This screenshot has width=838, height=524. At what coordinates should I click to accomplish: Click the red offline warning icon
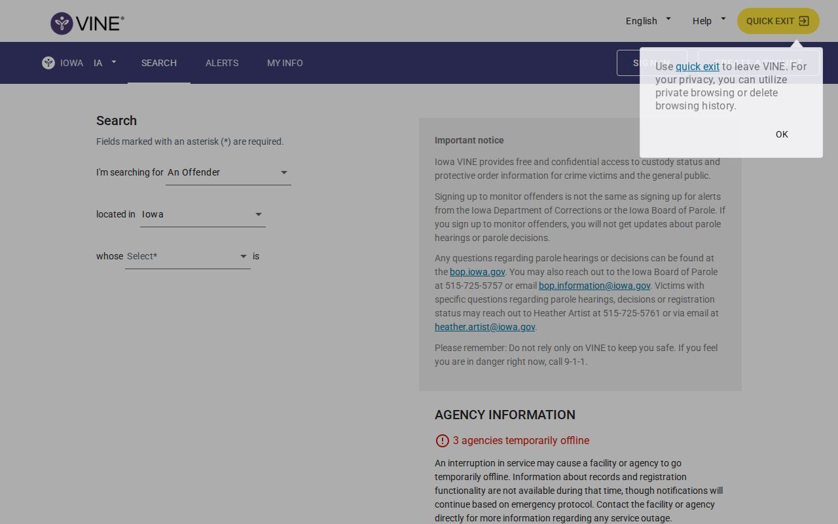[443, 441]
